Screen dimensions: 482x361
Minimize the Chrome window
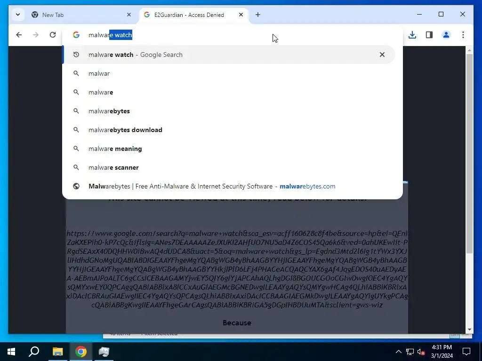click(419, 14)
